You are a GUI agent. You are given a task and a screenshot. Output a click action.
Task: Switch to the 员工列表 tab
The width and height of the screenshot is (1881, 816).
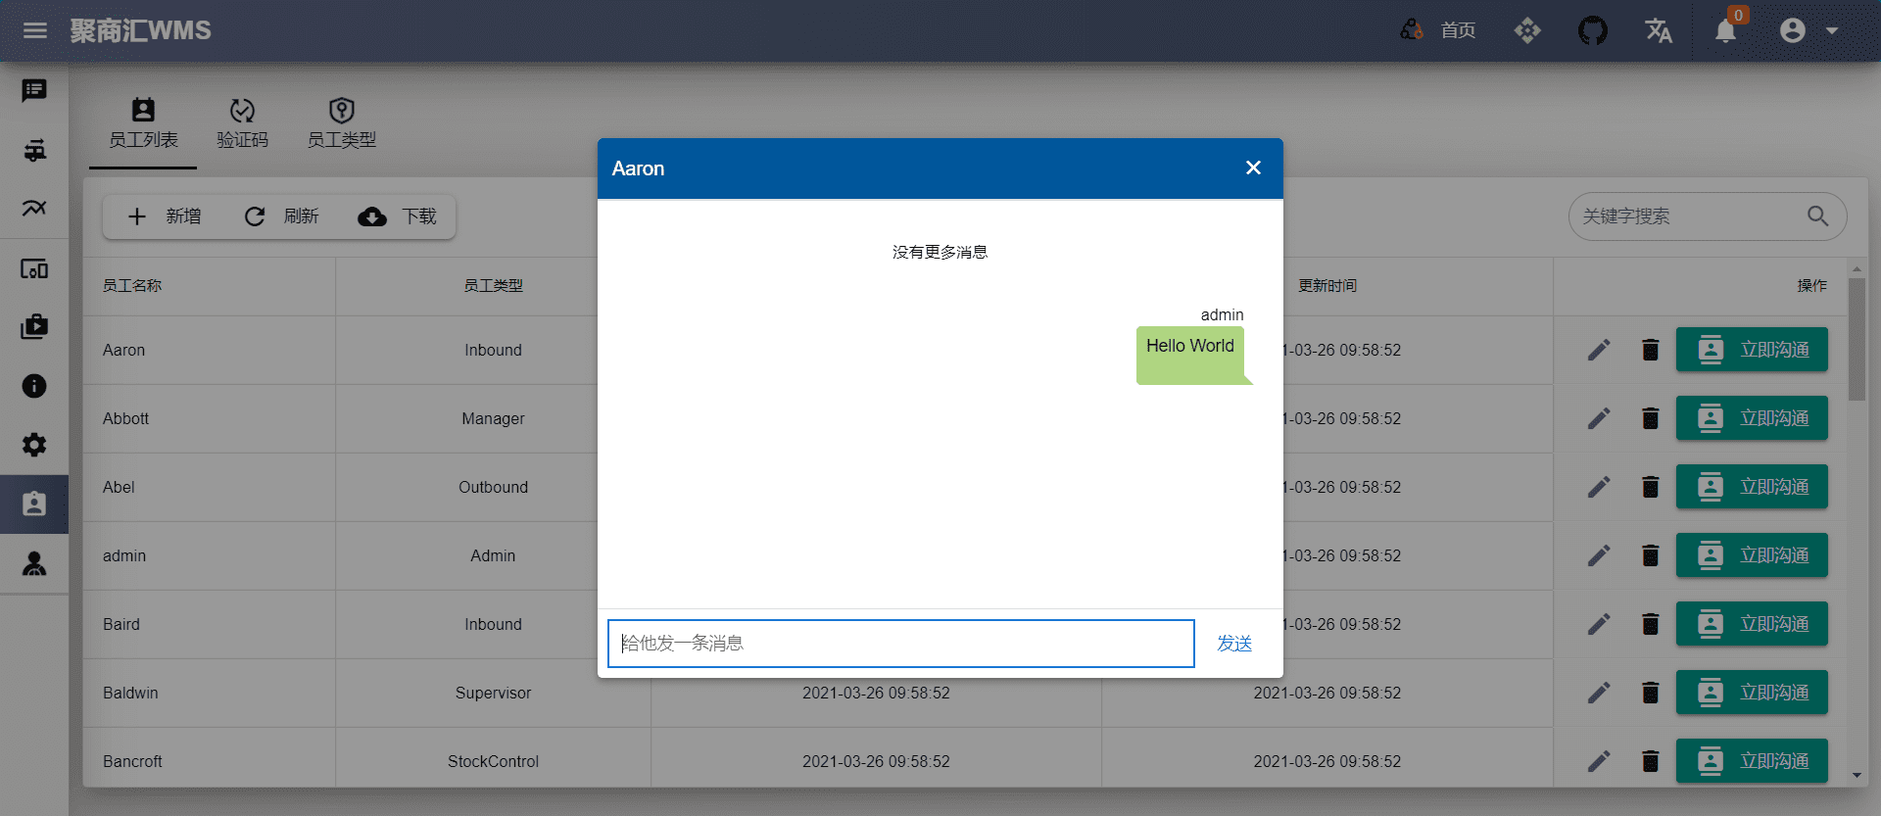point(143,123)
